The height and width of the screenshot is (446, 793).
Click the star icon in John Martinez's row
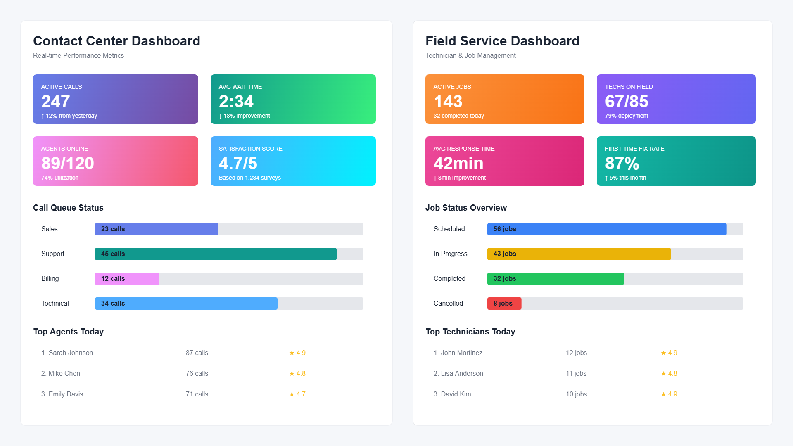point(663,353)
